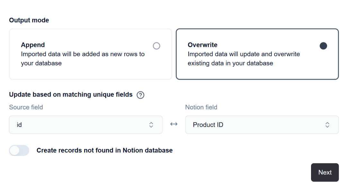The width and height of the screenshot is (347, 195).
Task: Click the 'Source field' label
Action: (26, 107)
